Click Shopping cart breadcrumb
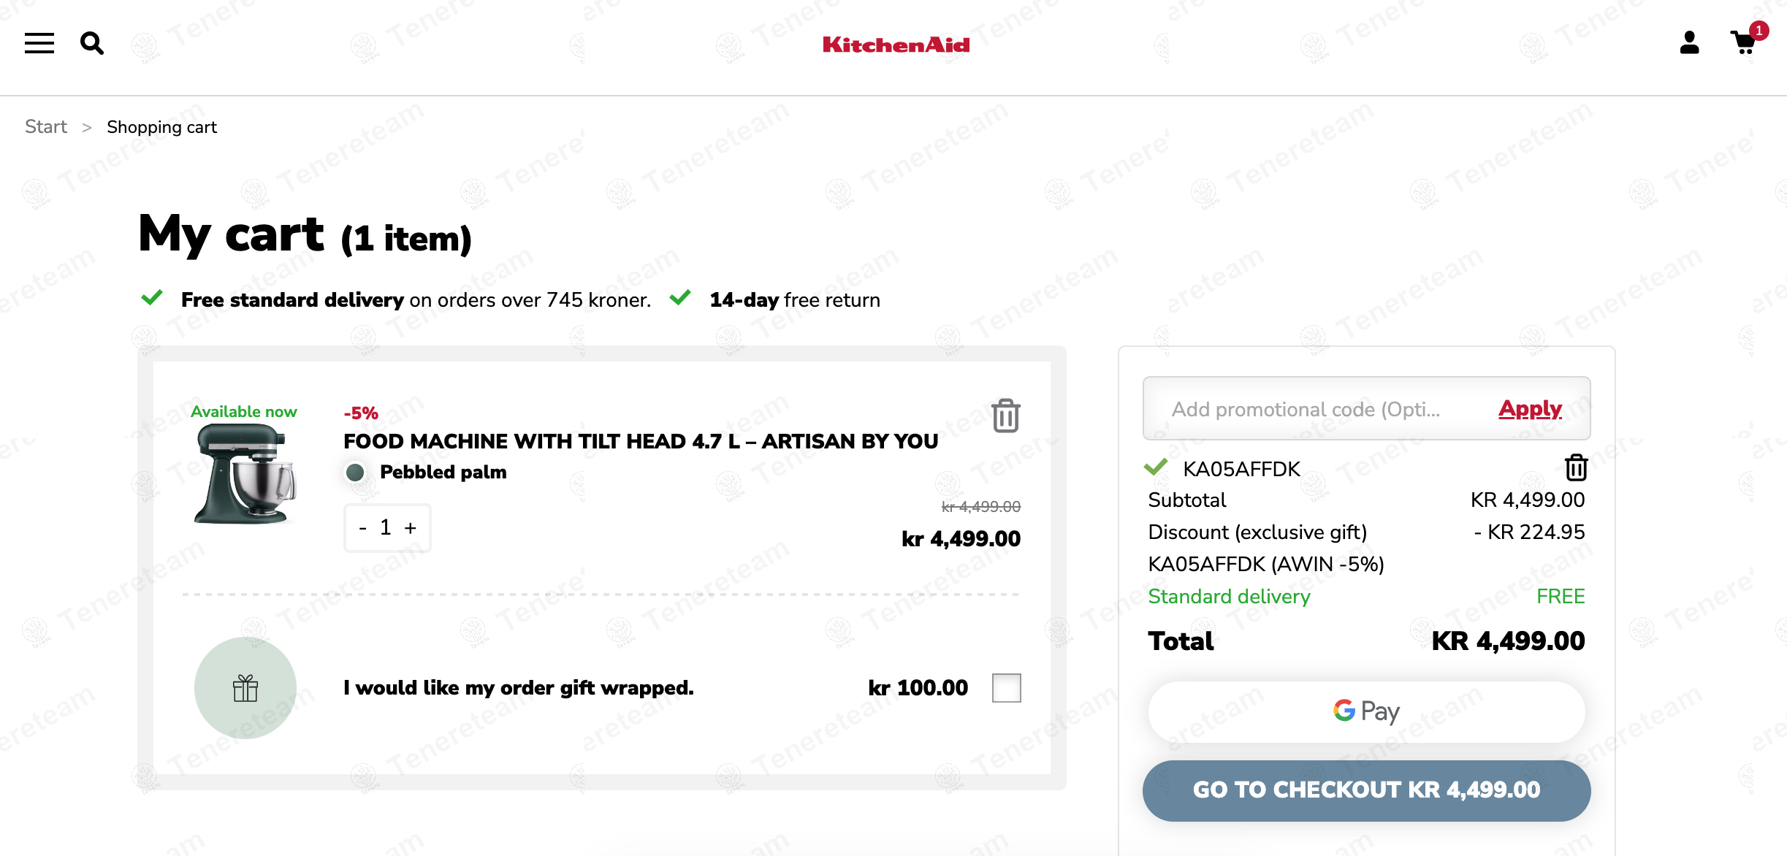 click(x=161, y=127)
